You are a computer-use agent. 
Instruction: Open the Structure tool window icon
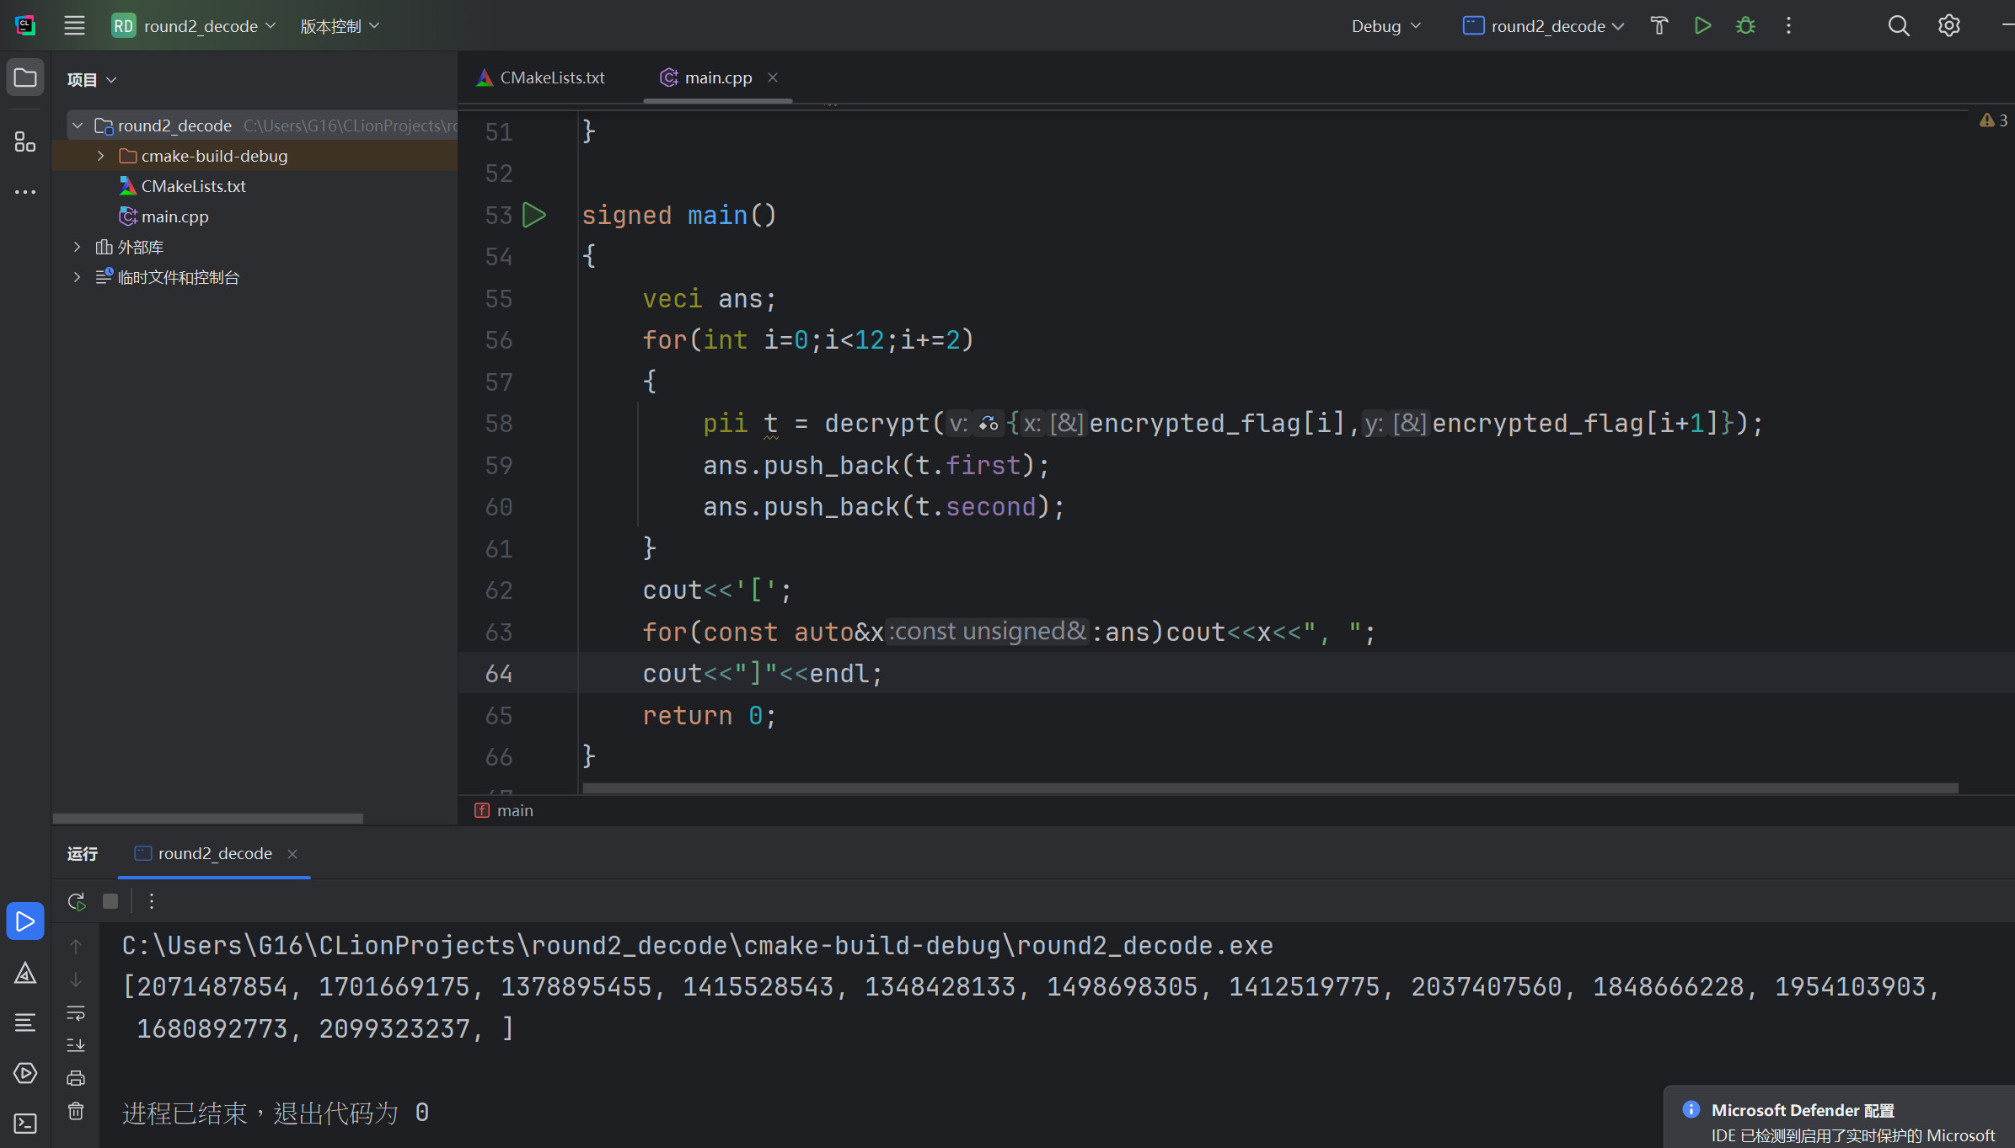point(25,142)
